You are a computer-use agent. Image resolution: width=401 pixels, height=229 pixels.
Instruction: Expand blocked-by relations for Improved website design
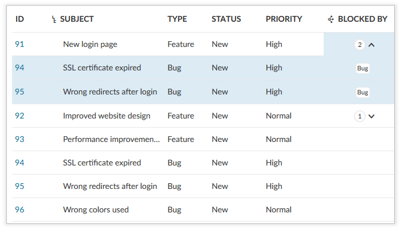pos(371,116)
